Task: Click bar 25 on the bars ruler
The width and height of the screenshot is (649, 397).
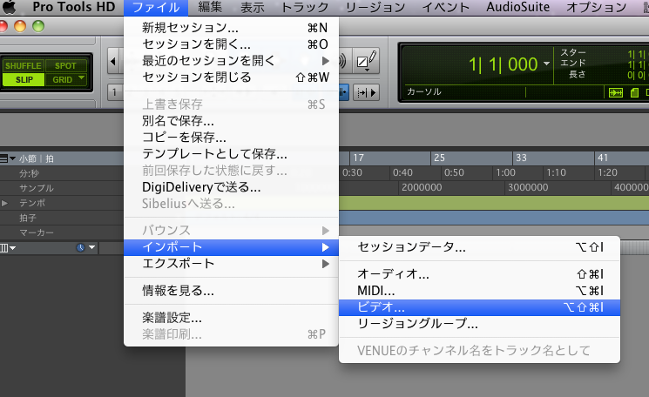Action: (440, 158)
